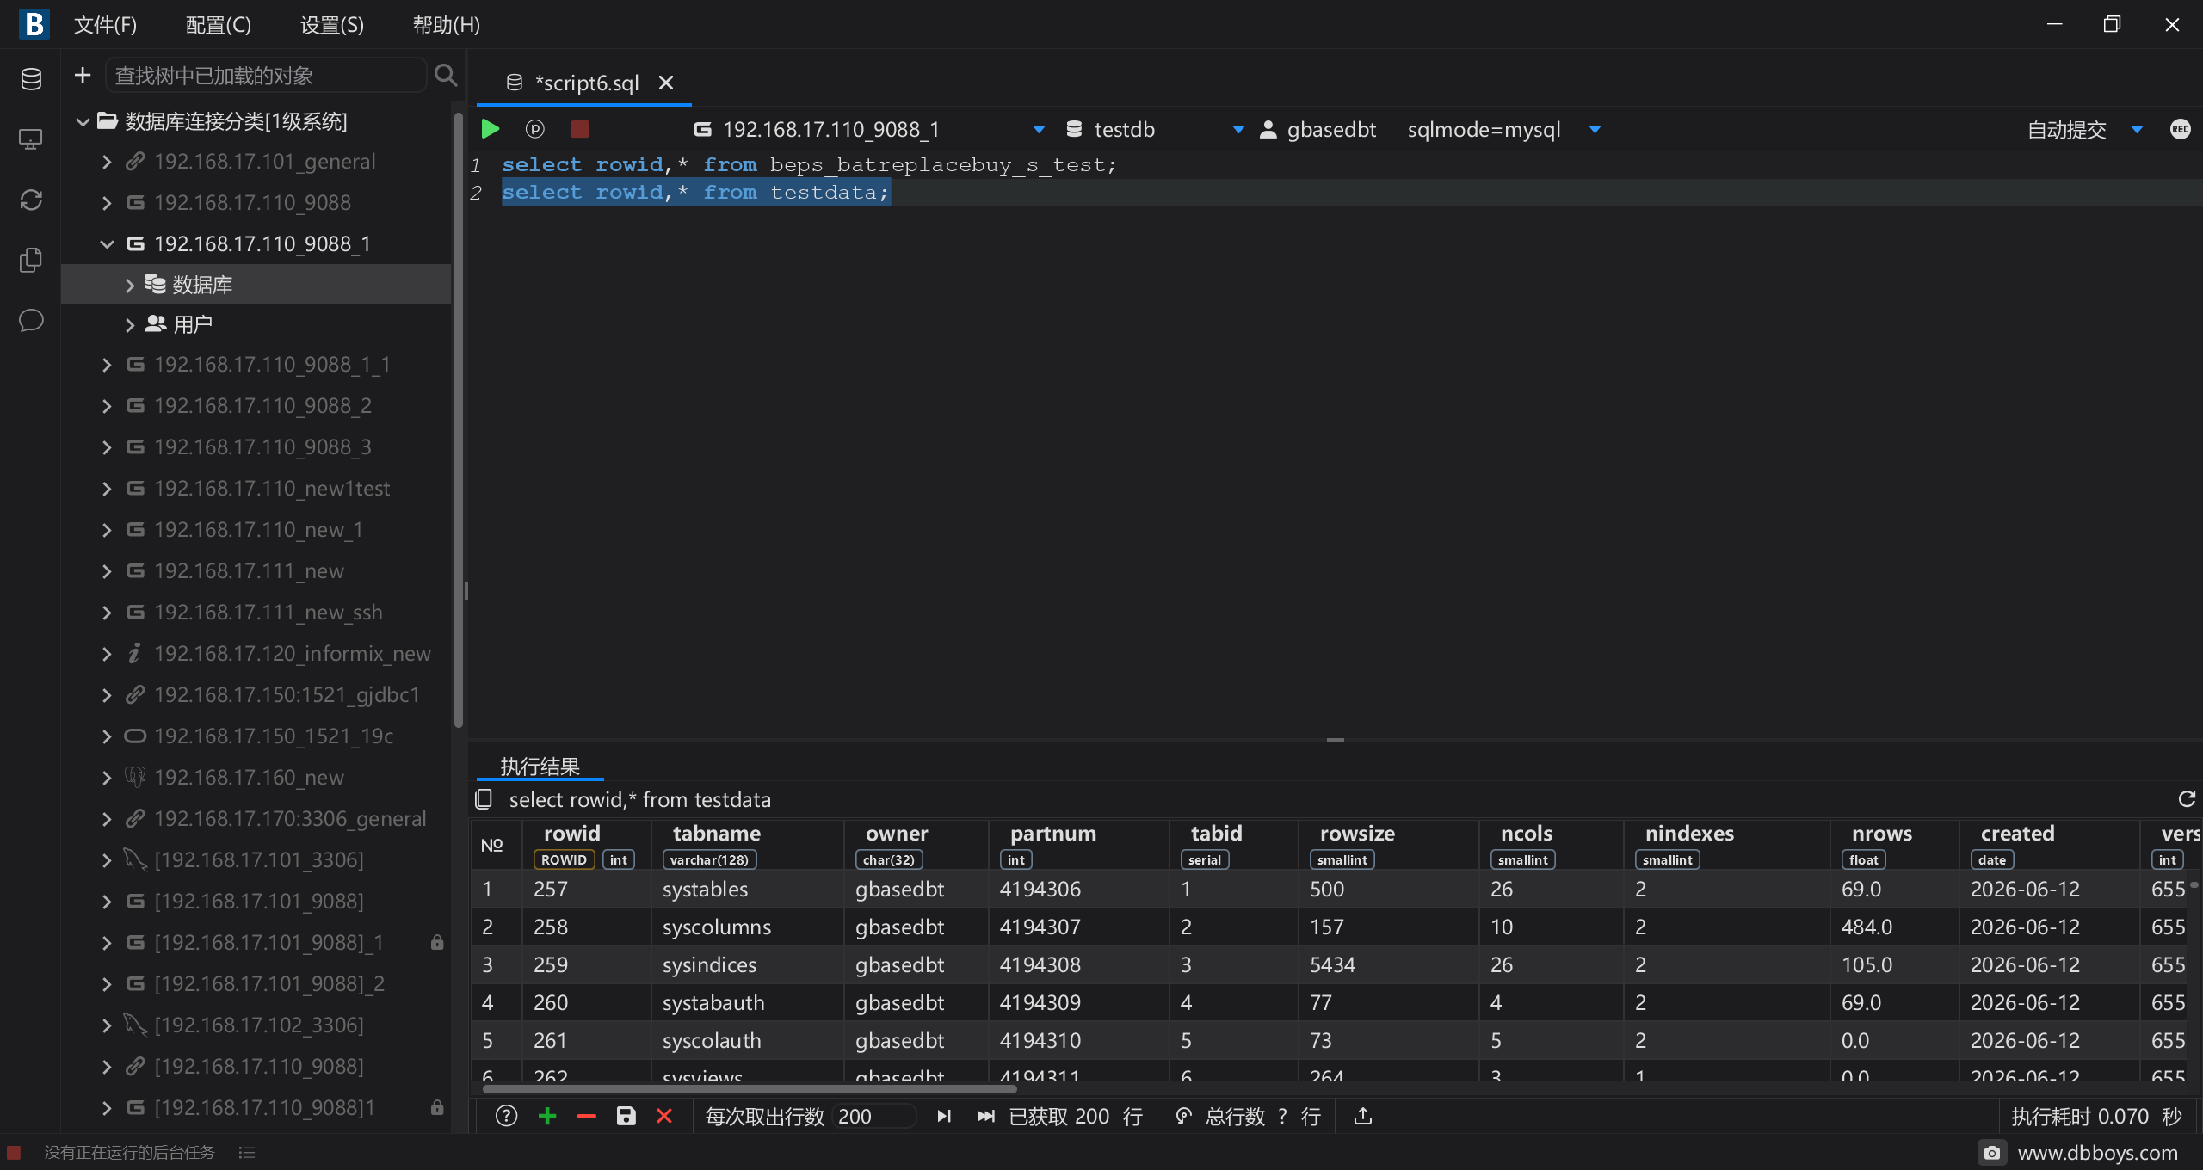Screen dimensions: 2203x1170
Task: Cancel changes with the red X icon
Action: pos(664,1116)
